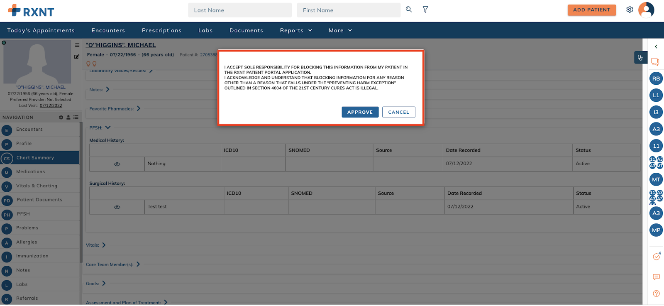Open settings gear in top bar
664x306 pixels.
pos(630,10)
